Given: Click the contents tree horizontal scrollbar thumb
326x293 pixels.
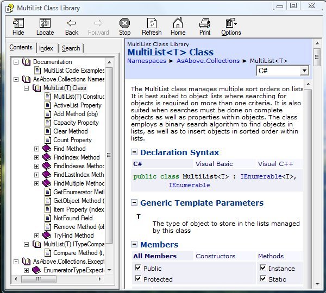Looking at the screenshot, I should pos(39,279).
